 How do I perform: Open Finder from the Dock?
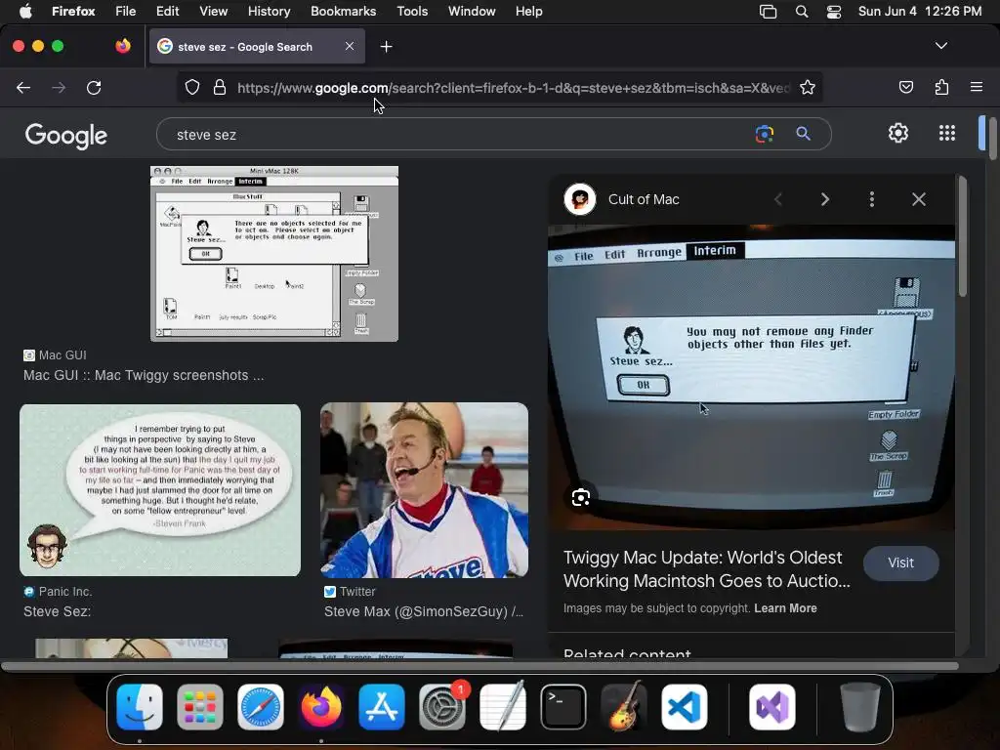[x=140, y=707]
